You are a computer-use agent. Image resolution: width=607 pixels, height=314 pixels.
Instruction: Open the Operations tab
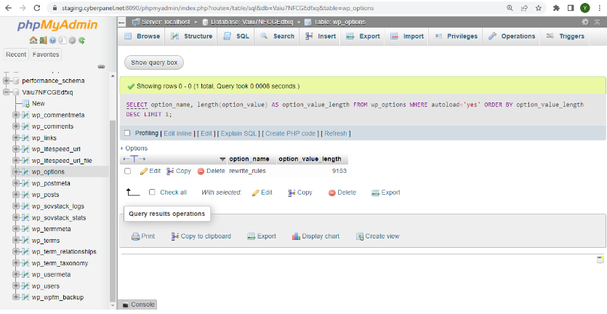click(x=511, y=36)
